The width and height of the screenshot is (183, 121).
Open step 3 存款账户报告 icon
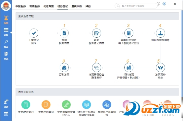point(128,33)
